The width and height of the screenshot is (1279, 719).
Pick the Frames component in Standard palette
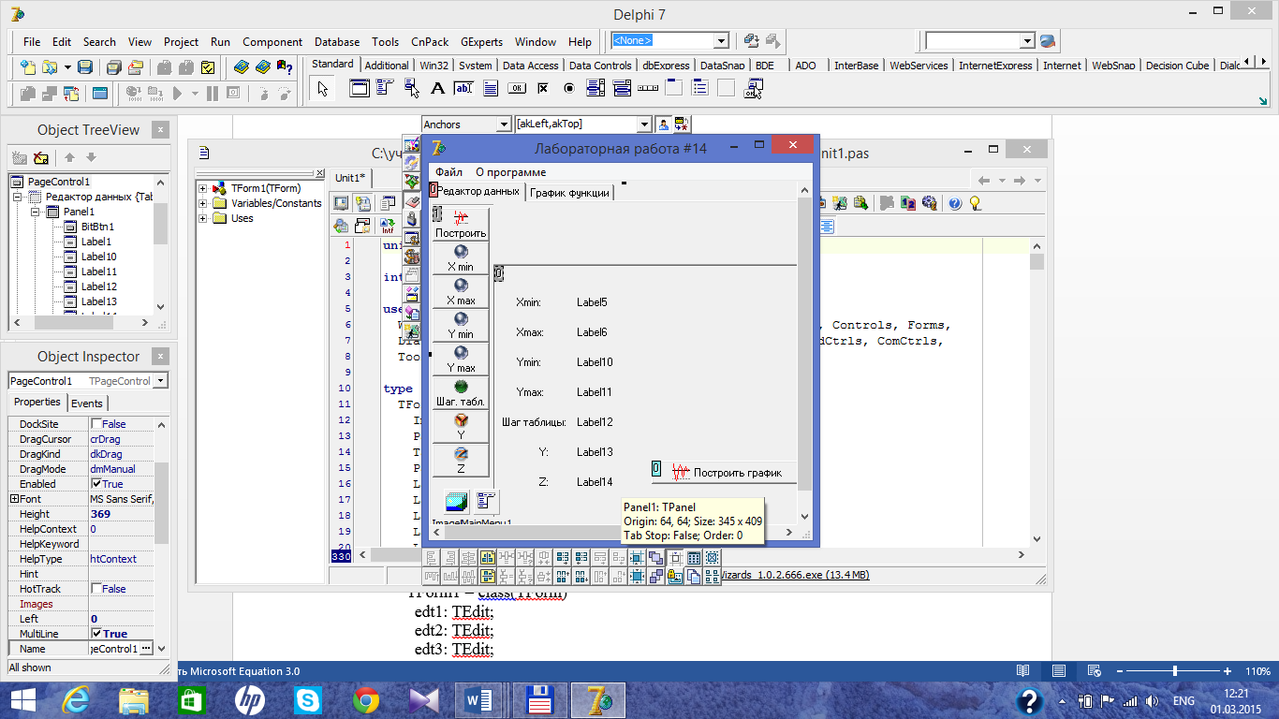359,89
